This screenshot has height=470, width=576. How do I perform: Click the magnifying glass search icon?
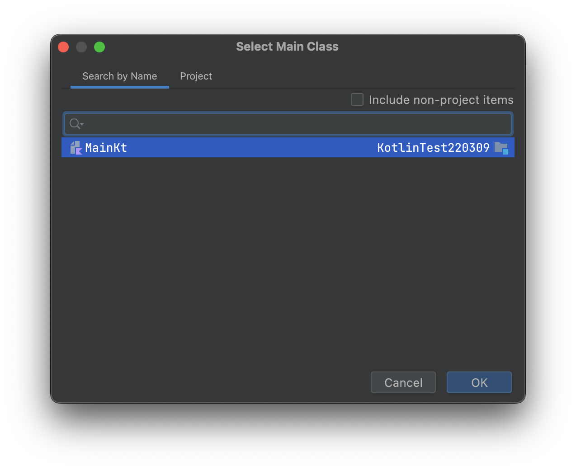coord(74,123)
